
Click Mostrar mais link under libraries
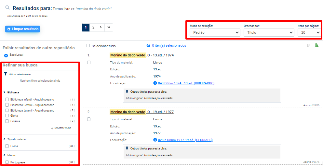tap(63, 128)
